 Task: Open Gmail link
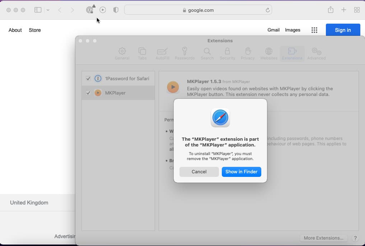coord(273,30)
